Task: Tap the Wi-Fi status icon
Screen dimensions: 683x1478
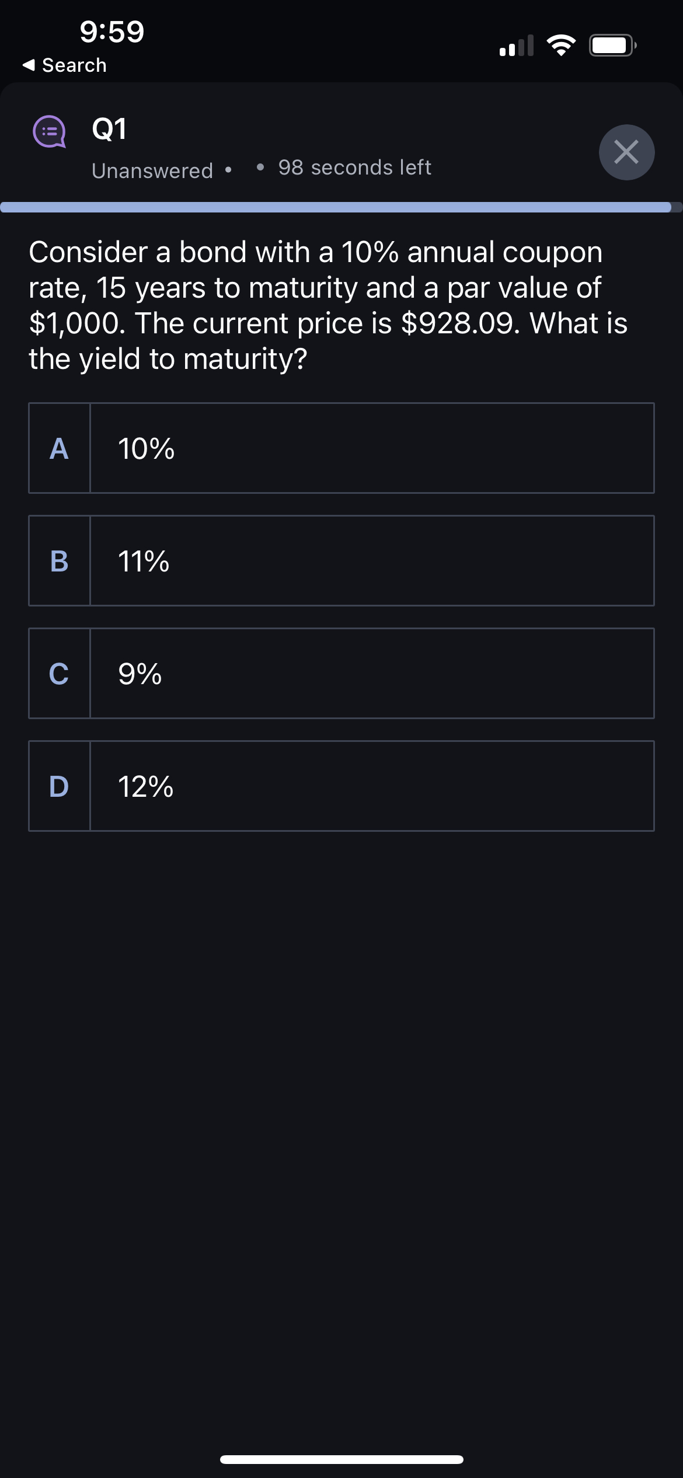Action: pyautogui.click(x=561, y=46)
